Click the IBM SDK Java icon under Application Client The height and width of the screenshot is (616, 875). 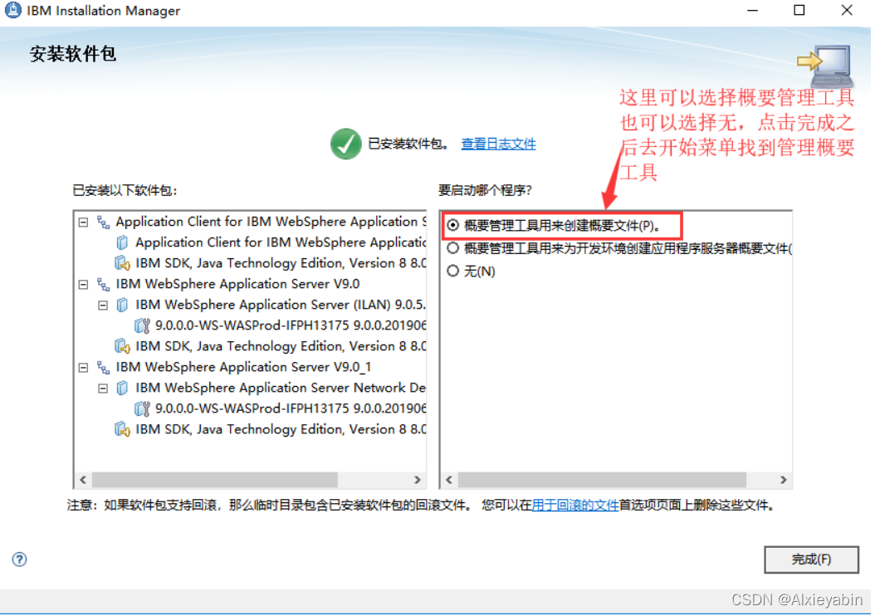tap(121, 262)
